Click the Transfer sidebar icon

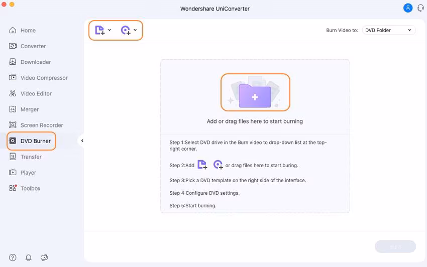click(x=13, y=157)
